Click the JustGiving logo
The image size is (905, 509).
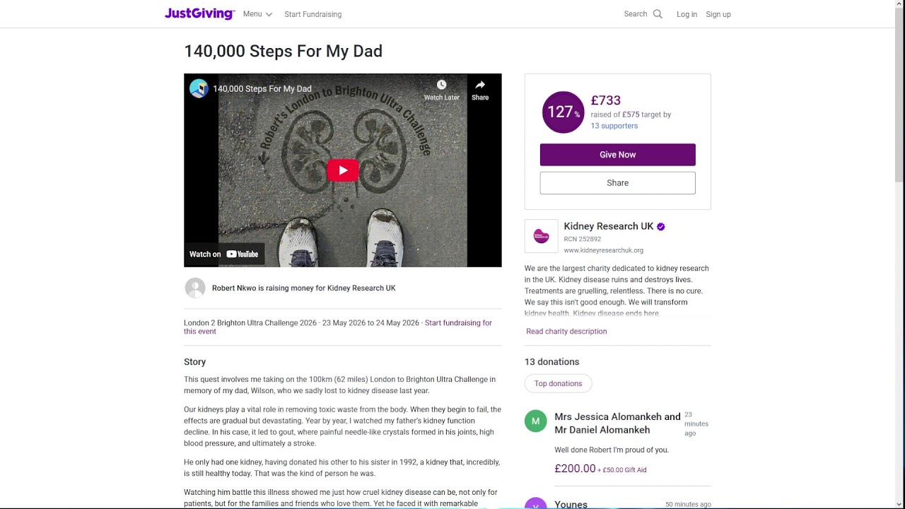(x=199, y=13)
